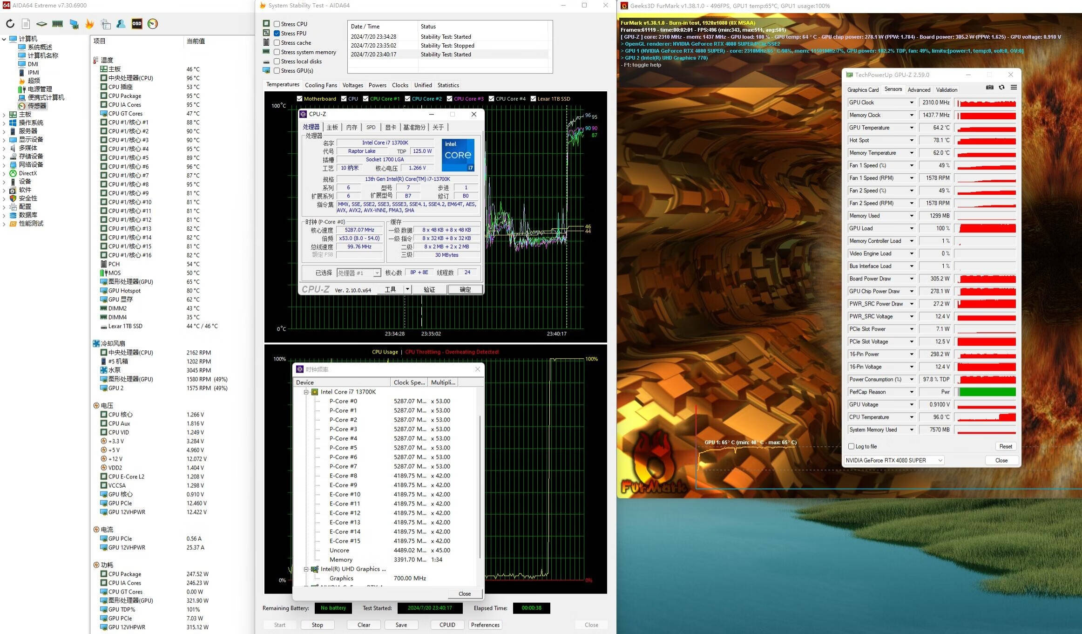Image resolution: width=1082 pixels, height=634 pixels.
Task: Click the Stress GPU(s) monitor icon
Action: pos(266,70)
